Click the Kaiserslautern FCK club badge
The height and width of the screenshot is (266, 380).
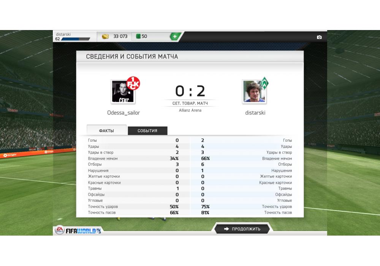coord(133,83)
